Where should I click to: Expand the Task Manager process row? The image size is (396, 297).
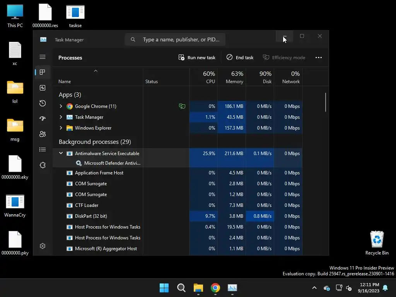61,117
